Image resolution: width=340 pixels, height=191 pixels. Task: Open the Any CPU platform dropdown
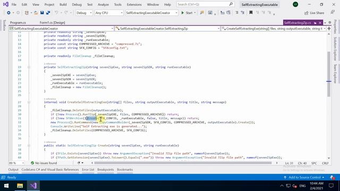point(109,13)
